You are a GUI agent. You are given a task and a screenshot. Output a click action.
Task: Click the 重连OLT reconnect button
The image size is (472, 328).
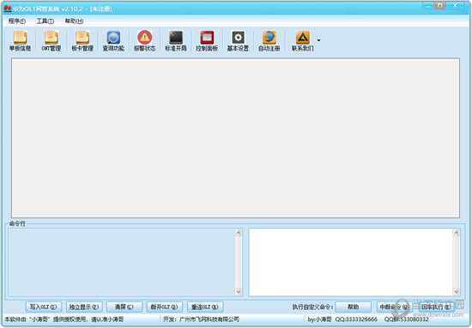(205, 307)
